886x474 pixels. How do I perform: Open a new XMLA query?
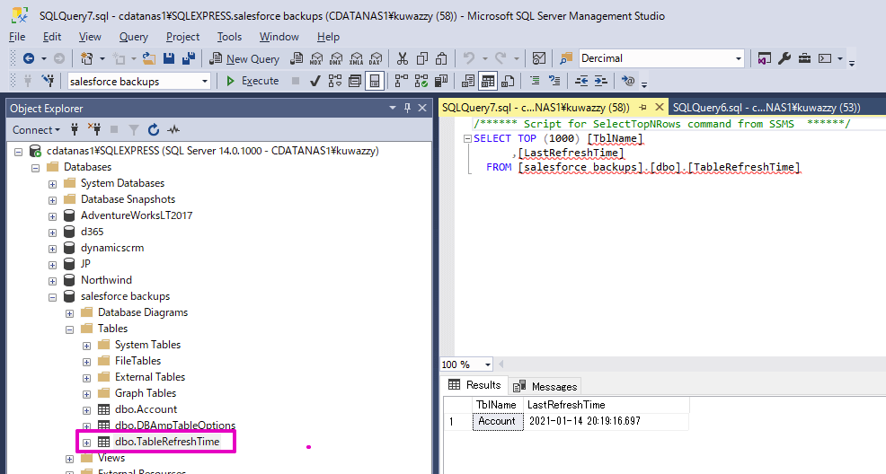point(356,58)
